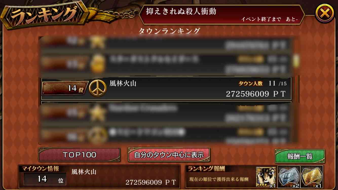Tap 自分のタウン中心に表示 button
The width and height of the screenshot is (338, 190).
pyautogui.click(x=169, y=155)
